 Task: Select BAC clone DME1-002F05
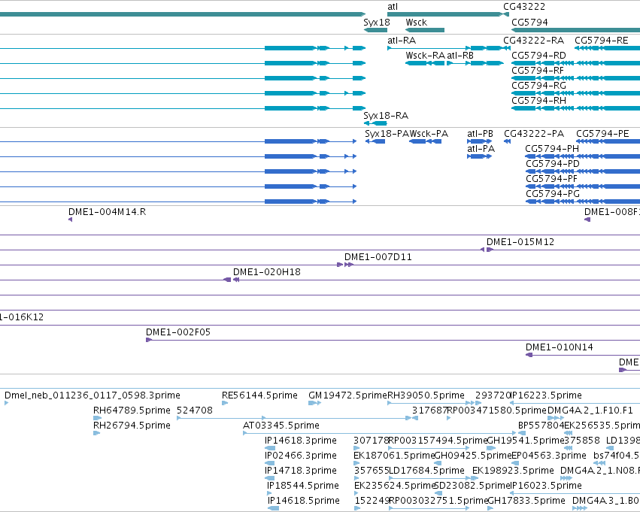pos(178,332)
